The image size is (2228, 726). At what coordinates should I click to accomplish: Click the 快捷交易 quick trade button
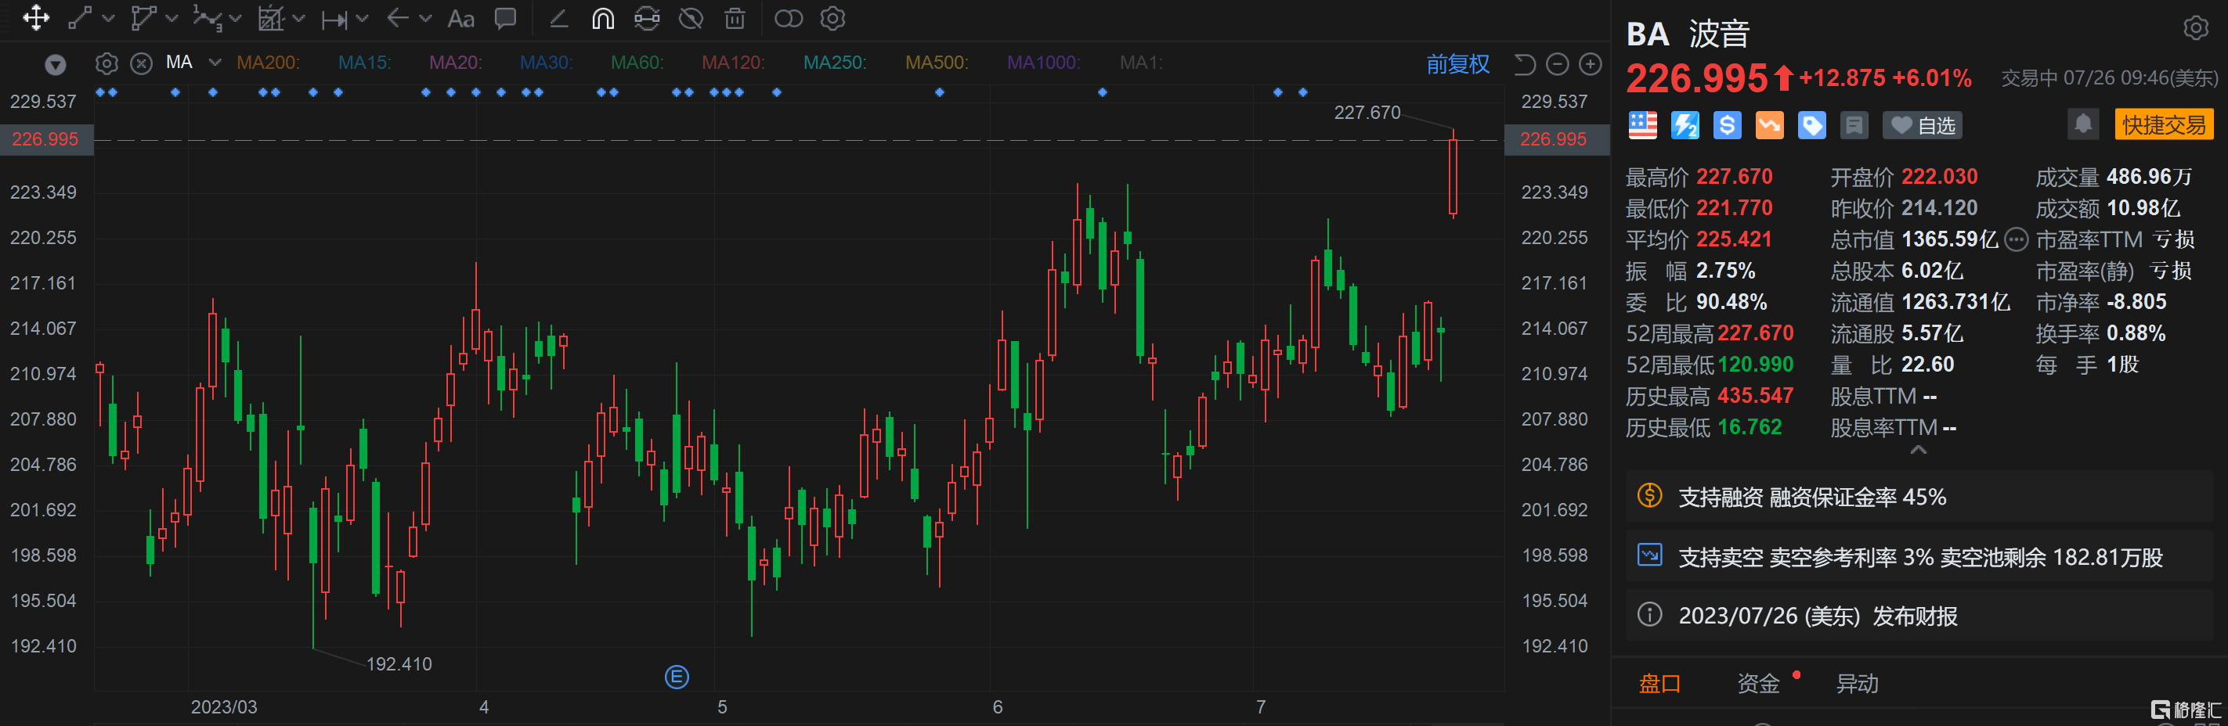tap(2163, 125)
